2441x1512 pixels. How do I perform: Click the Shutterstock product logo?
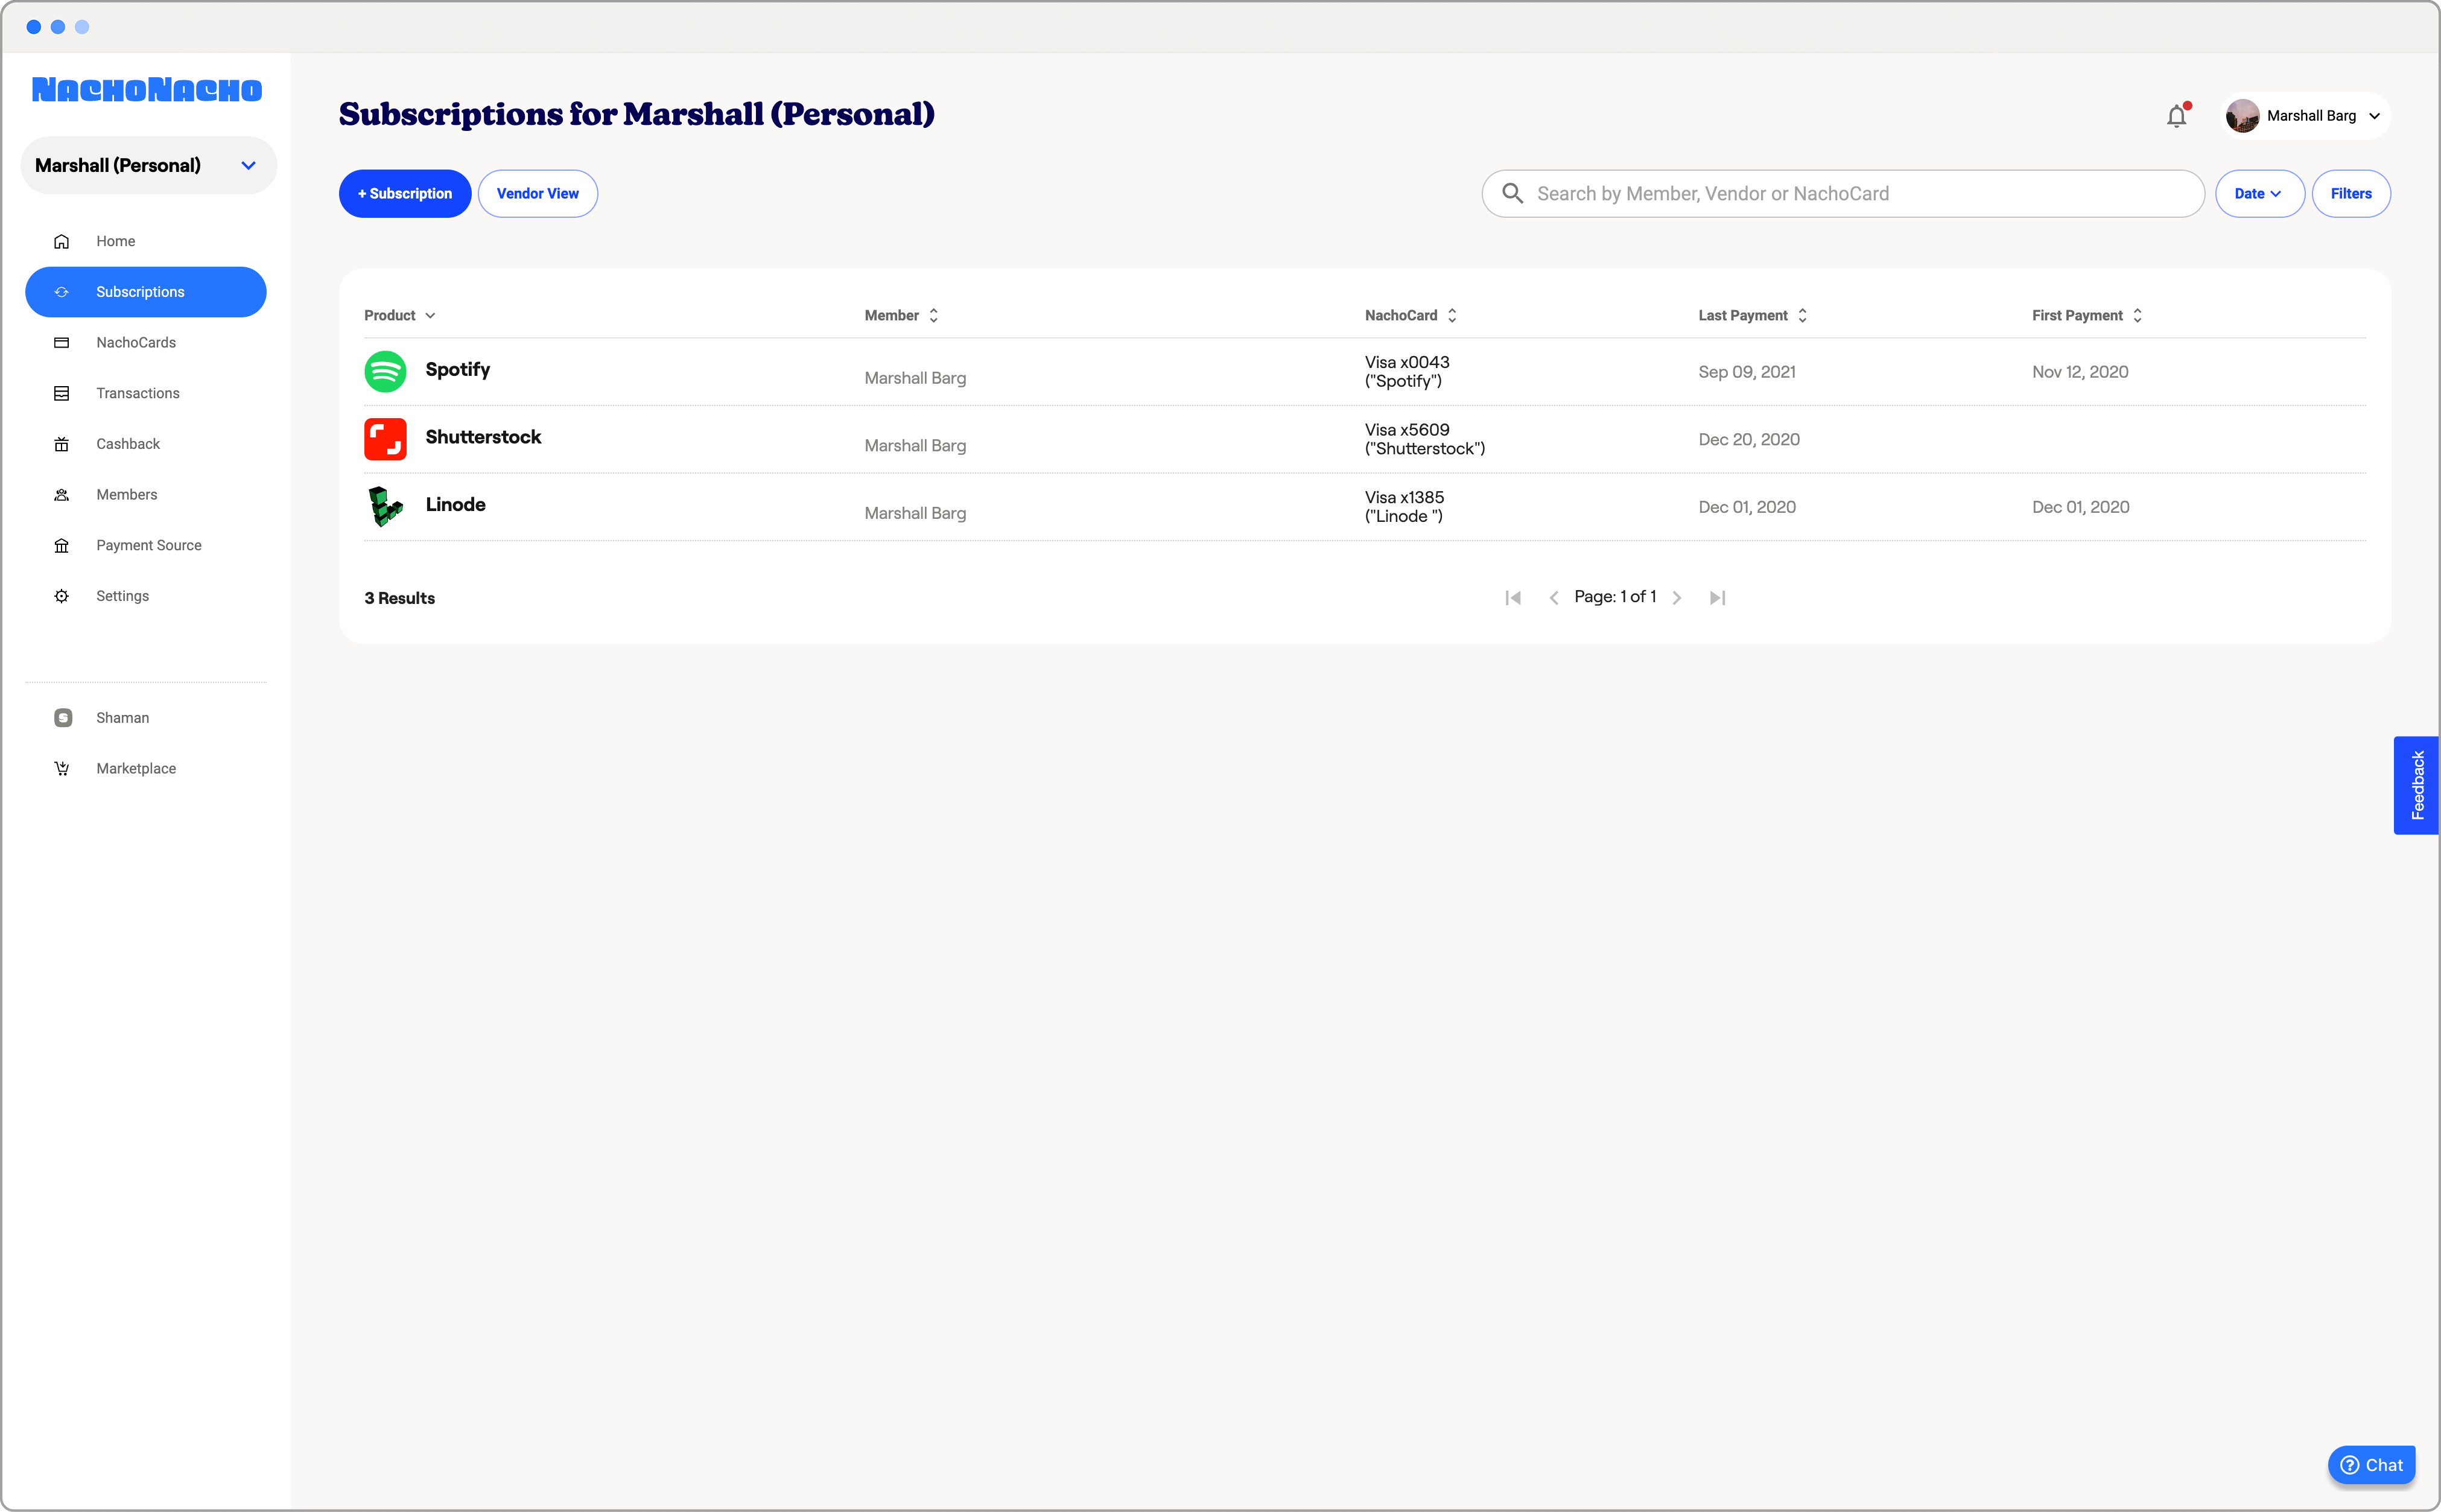pos(385,439)
